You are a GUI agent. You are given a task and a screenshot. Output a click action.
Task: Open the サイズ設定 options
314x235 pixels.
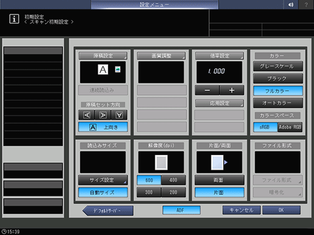(103, 180)
